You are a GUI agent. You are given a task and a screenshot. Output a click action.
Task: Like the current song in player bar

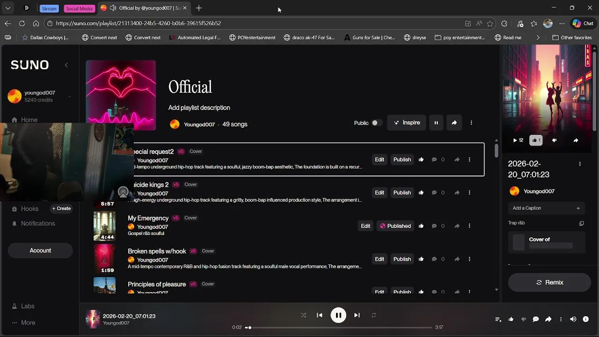511,319
